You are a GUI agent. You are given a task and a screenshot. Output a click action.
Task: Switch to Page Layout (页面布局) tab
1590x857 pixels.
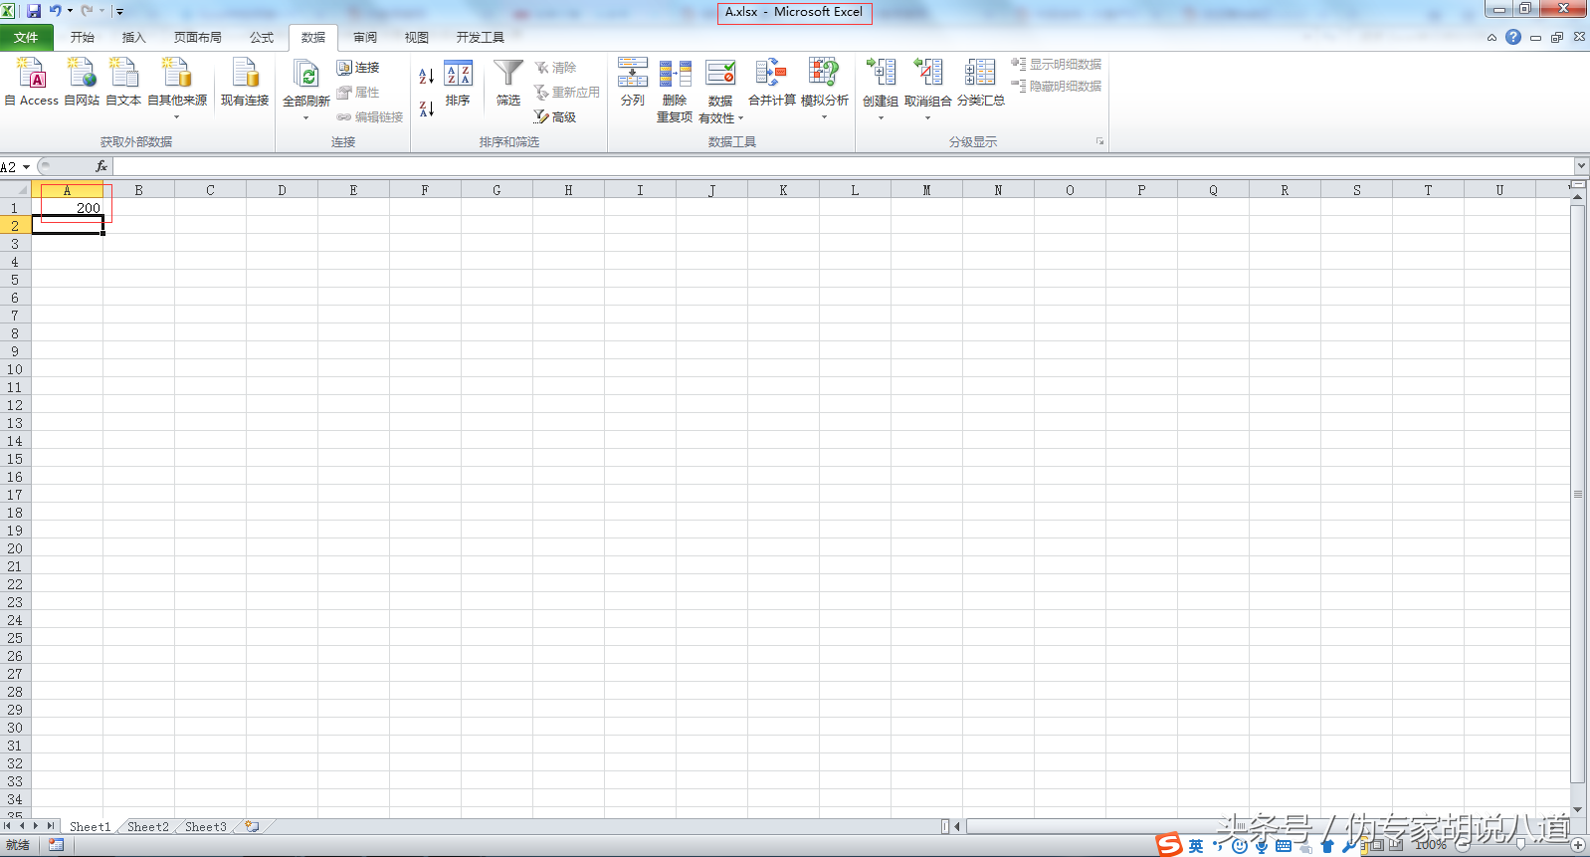(197, 38)
